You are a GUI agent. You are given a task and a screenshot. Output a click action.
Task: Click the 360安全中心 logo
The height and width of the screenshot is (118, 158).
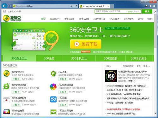pyautogui.click(x=12, y=18)
